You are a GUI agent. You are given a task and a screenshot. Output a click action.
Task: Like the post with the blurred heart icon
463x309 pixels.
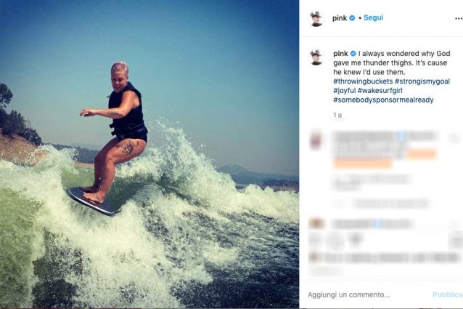[x=316, y=240]
